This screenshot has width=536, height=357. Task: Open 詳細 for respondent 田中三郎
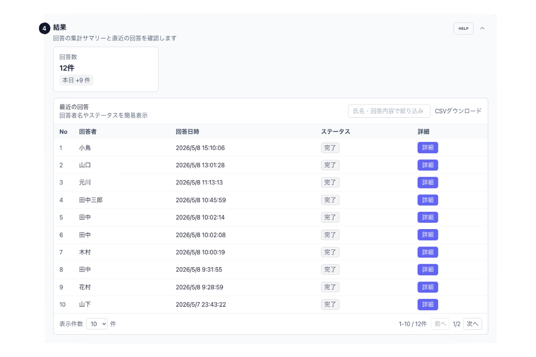pos(428,200)
